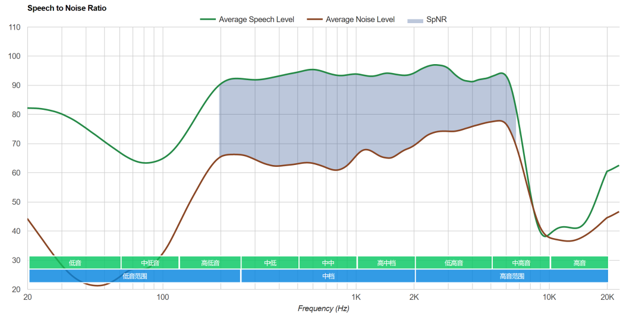Select the green 高音 band

pos(579,262)
